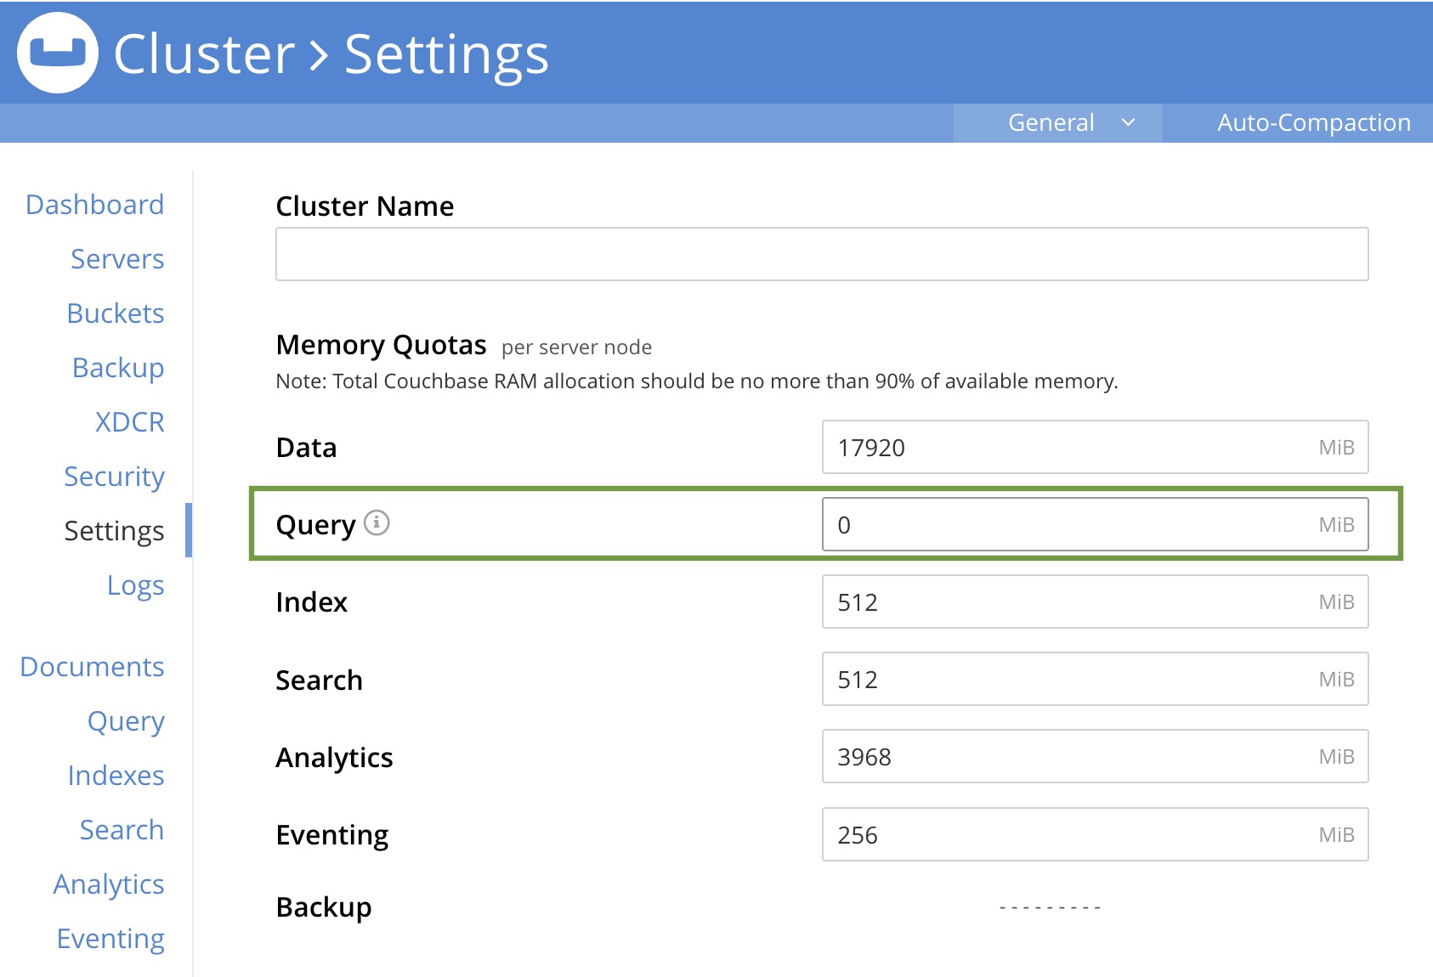
Task: Open the Dashboard page
Action: (x=95, y=204)
